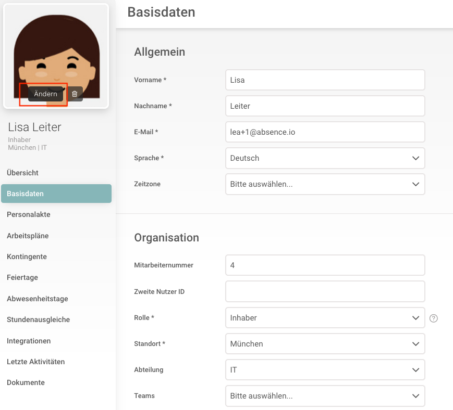
Task: Click the E-Mail input field
Action: coord(325,132)
